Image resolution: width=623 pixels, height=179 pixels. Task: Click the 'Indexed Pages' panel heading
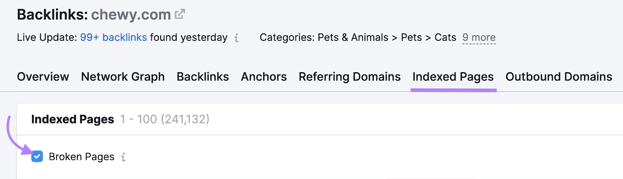72,119
